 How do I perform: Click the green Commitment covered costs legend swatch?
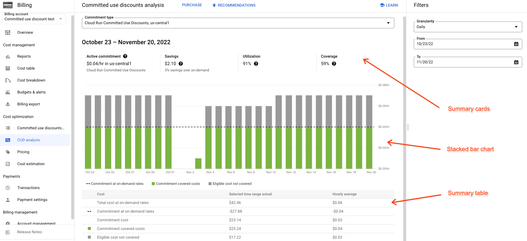point(153,184)
